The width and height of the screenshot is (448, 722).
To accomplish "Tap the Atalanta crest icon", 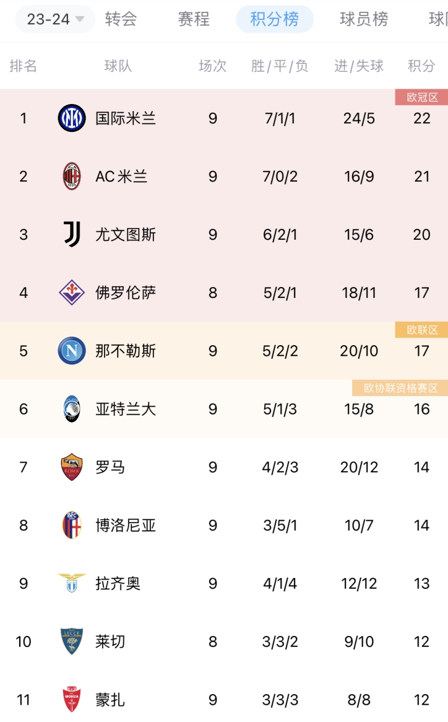I will pos(72,409).
